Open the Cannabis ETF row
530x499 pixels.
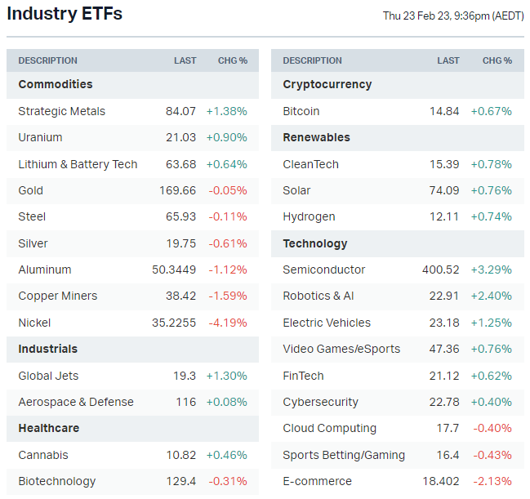(x=43, y=455)
